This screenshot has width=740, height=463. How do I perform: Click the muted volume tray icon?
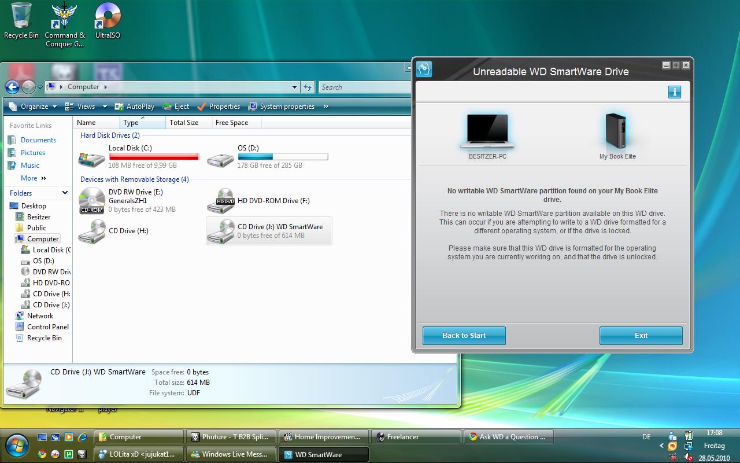pos(688,457)
